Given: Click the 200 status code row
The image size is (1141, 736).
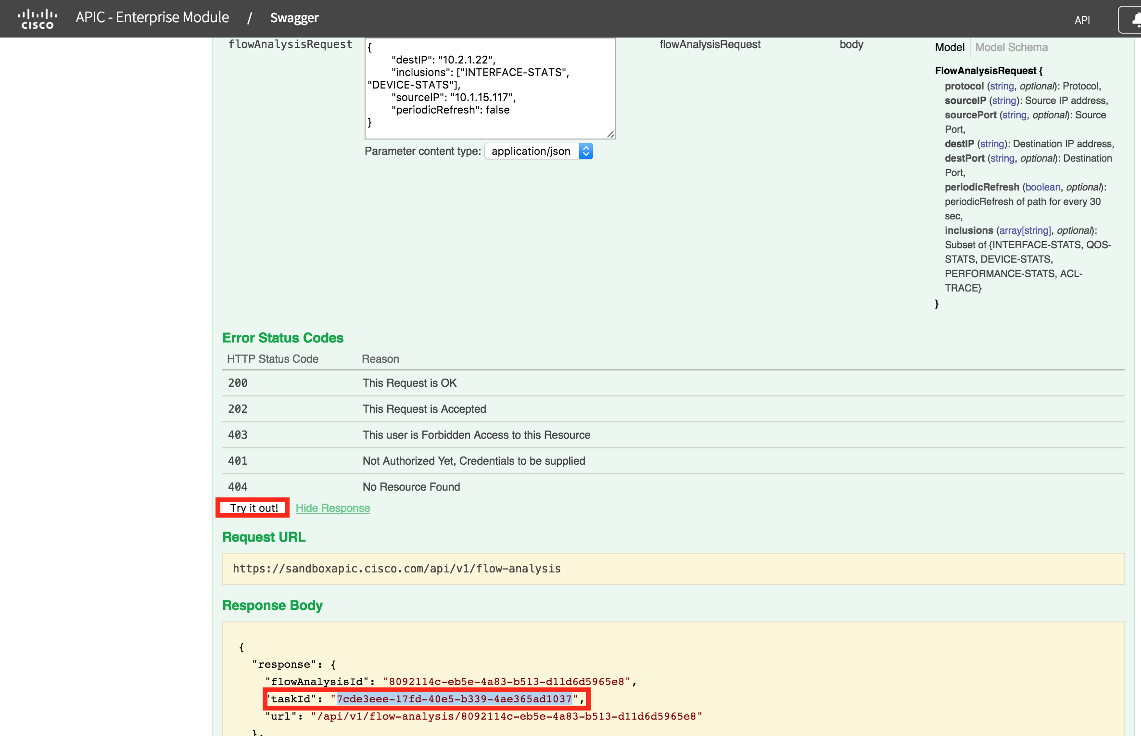Looking at the screenshot, I should [x=673, y=383].
